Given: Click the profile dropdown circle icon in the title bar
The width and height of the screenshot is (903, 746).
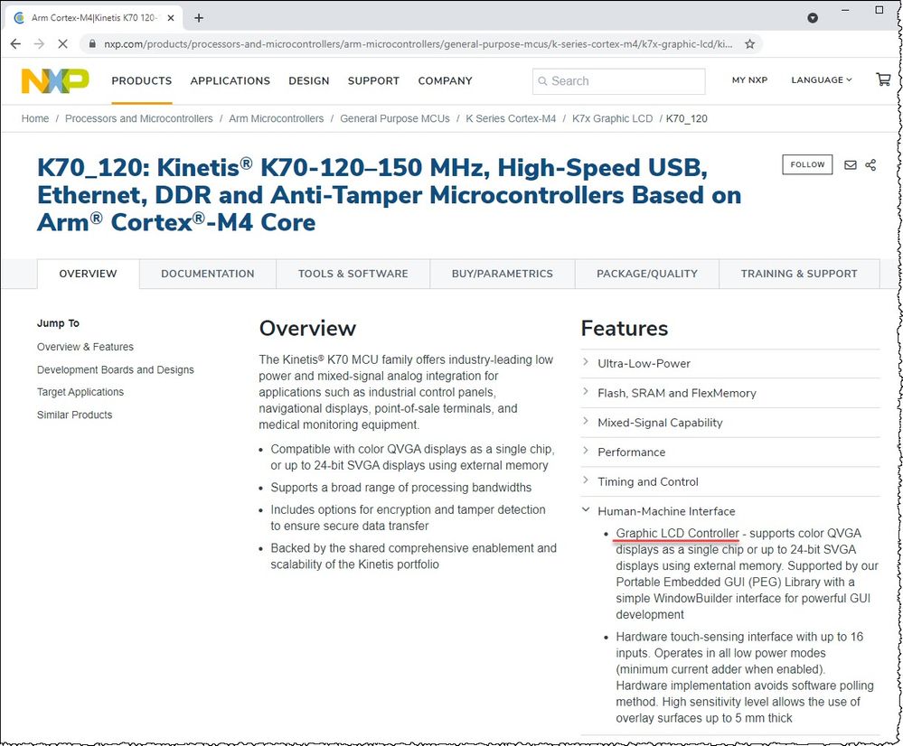Looking at the screenshot, I should pos(813,18).
